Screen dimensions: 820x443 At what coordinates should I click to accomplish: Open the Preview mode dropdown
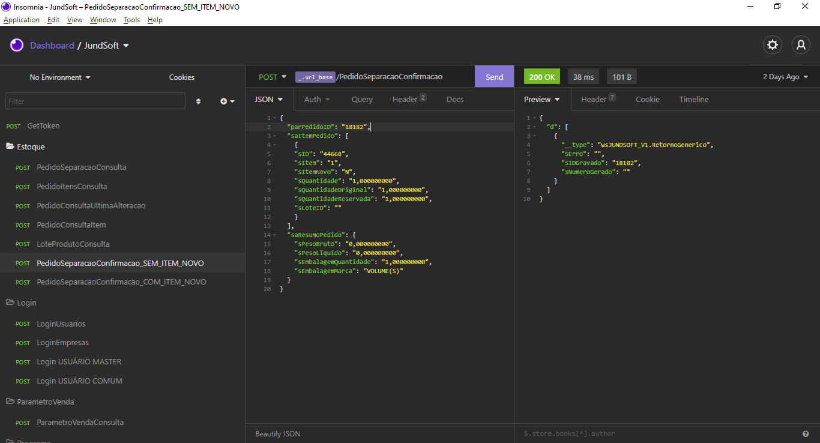pos(542,99)
